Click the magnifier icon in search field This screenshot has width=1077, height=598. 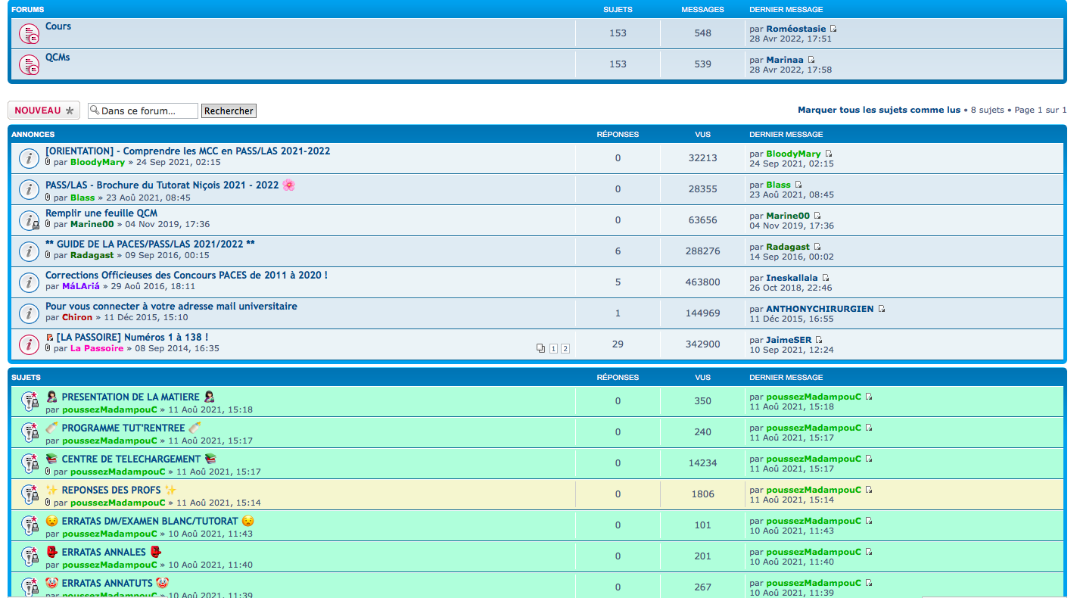95,111
